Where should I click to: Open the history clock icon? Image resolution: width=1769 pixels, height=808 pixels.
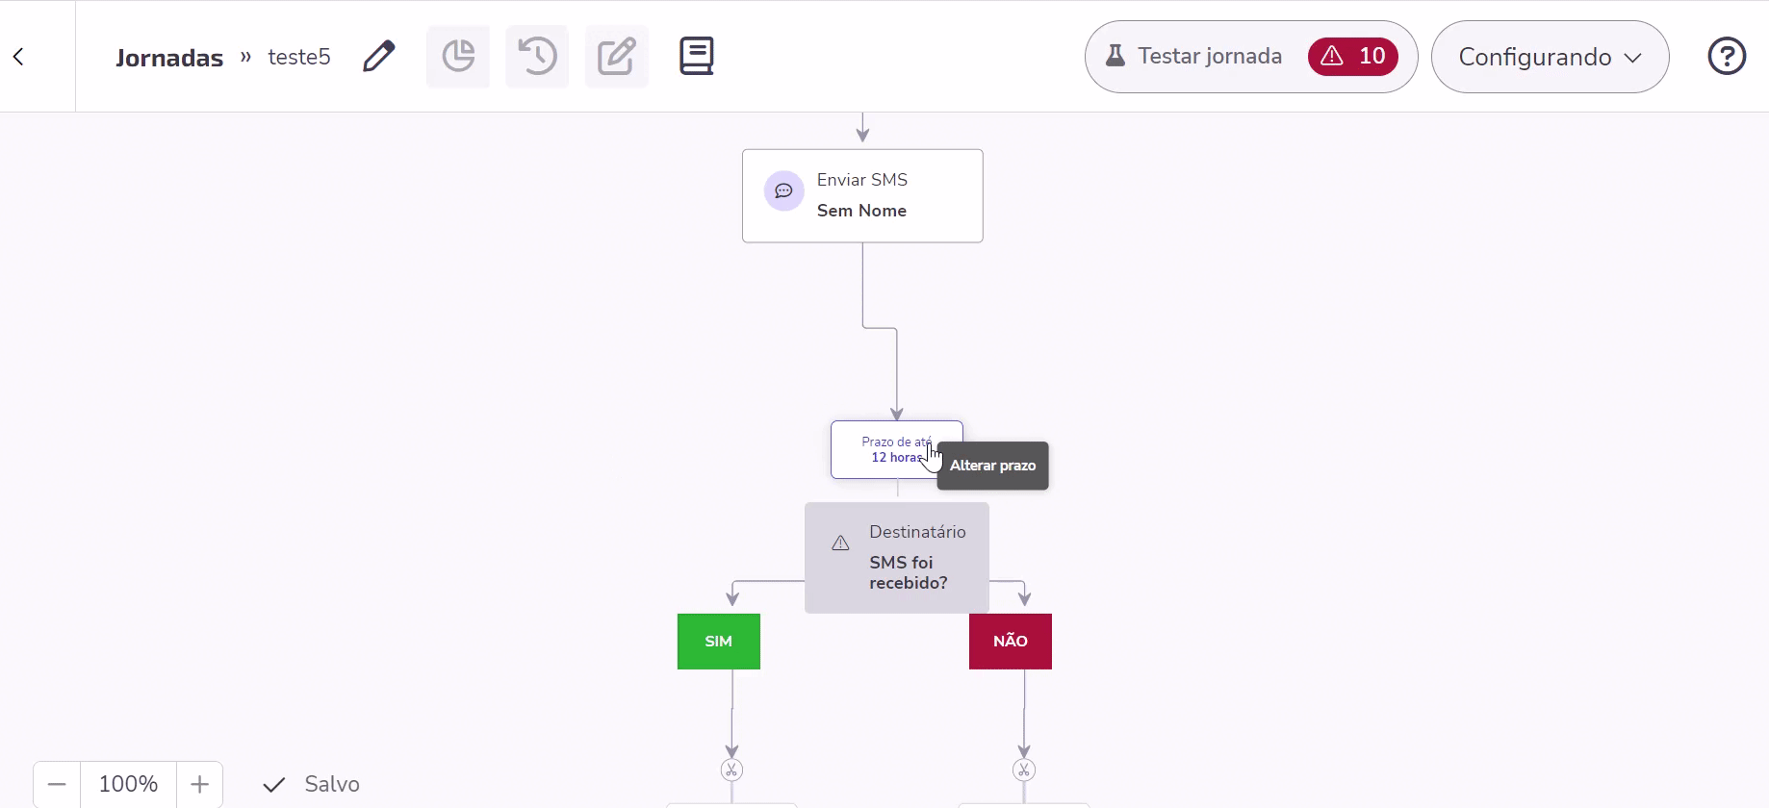tap(537, 56)
